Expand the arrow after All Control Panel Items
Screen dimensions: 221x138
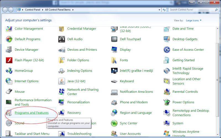click(x=73, y=10)
